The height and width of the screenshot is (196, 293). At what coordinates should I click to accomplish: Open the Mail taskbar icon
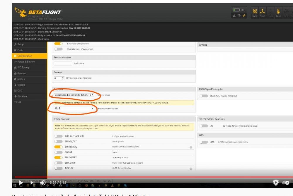(61, 185)
